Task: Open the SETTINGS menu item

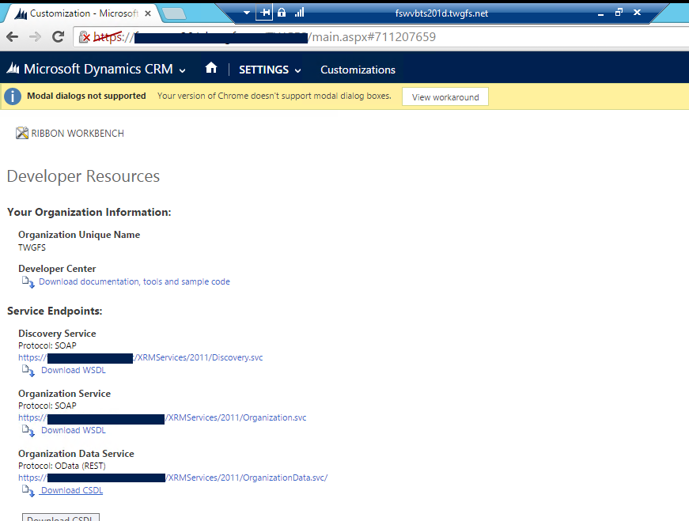Action: [x=263, y=70]
